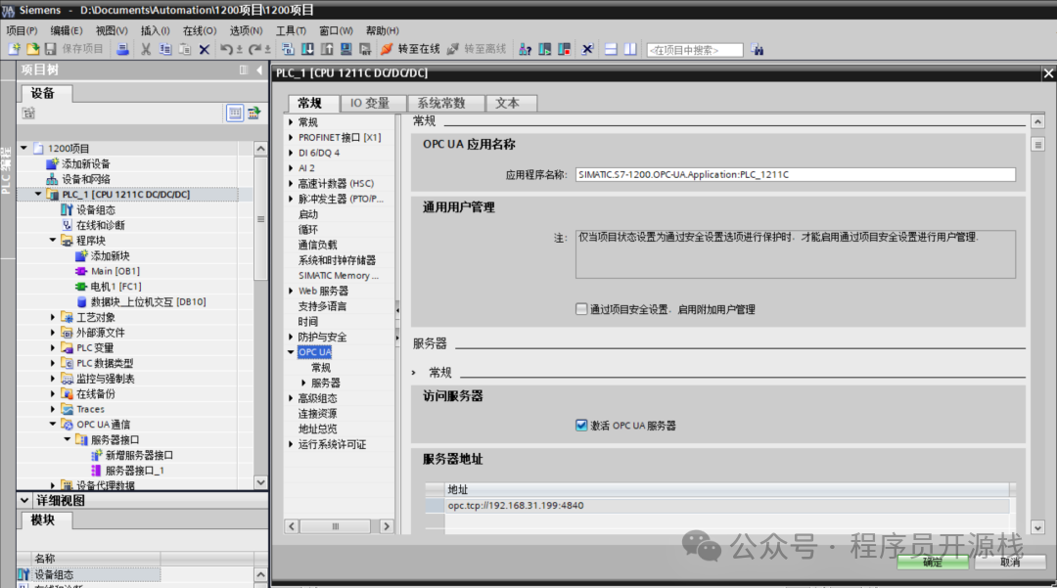Click the 转至在线 (Go Online) toolbar icon

pos(411,49)
